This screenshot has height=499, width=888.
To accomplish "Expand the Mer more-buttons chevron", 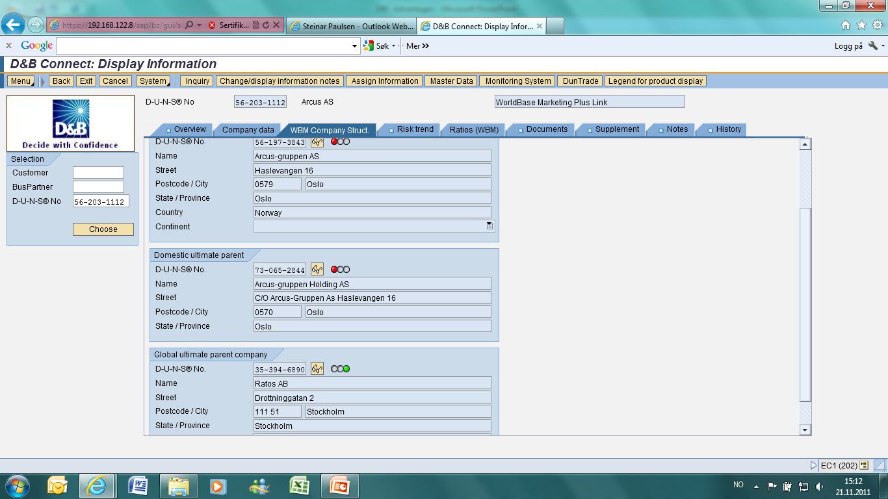I will [425, 46].
